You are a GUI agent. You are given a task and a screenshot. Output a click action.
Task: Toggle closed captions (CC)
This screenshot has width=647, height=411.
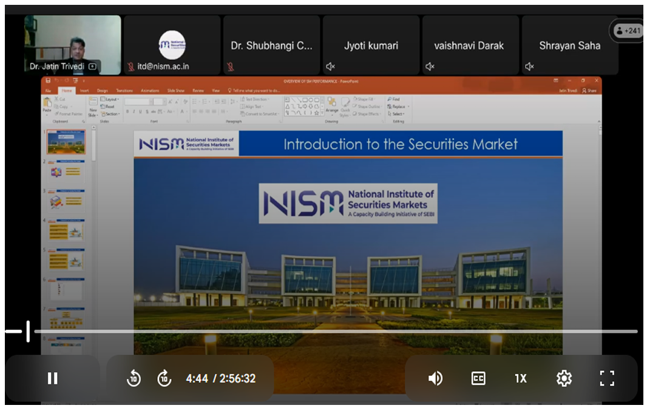click(478, 378)
